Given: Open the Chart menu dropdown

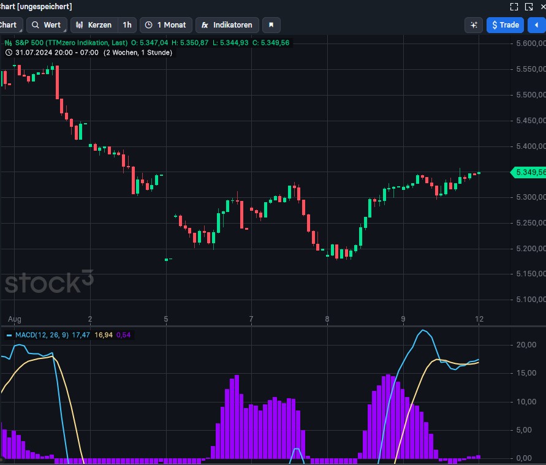Looking at the screenshot, I should tap(8, 25).
